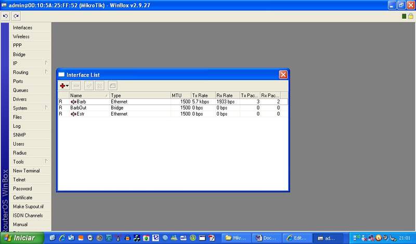The image size is (416, 244).
Task: Expand the Tools submenu arrow
Action: tap(46, 161)
